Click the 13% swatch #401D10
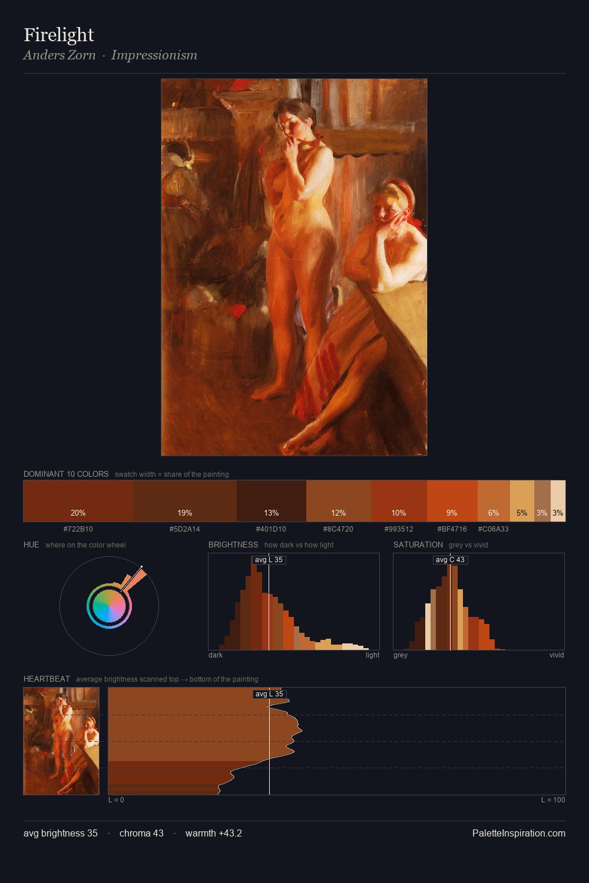The height and width of the screenshot is (883, 589). pos(272,501)
